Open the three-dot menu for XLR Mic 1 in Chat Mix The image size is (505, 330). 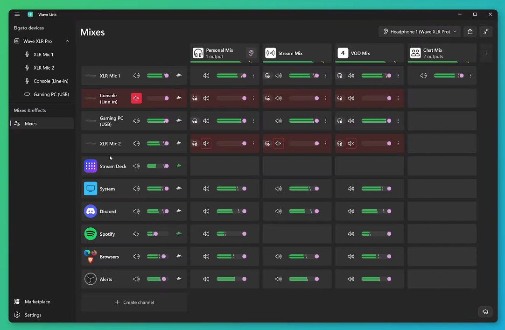point(470,76)
